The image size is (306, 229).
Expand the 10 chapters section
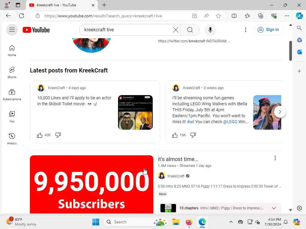274,208
